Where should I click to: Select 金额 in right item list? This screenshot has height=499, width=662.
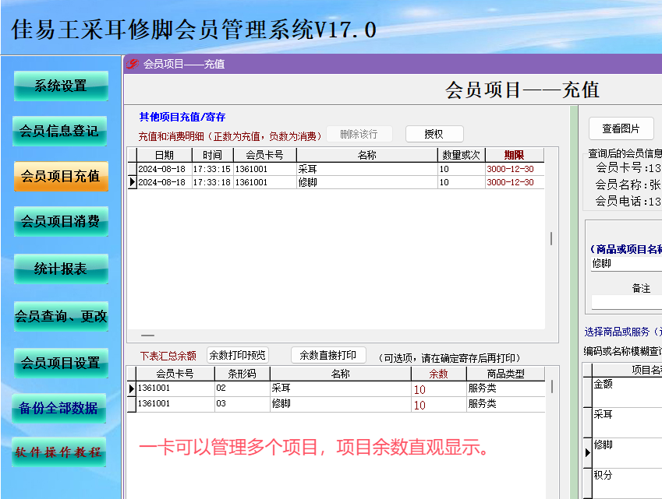point(628,392)
